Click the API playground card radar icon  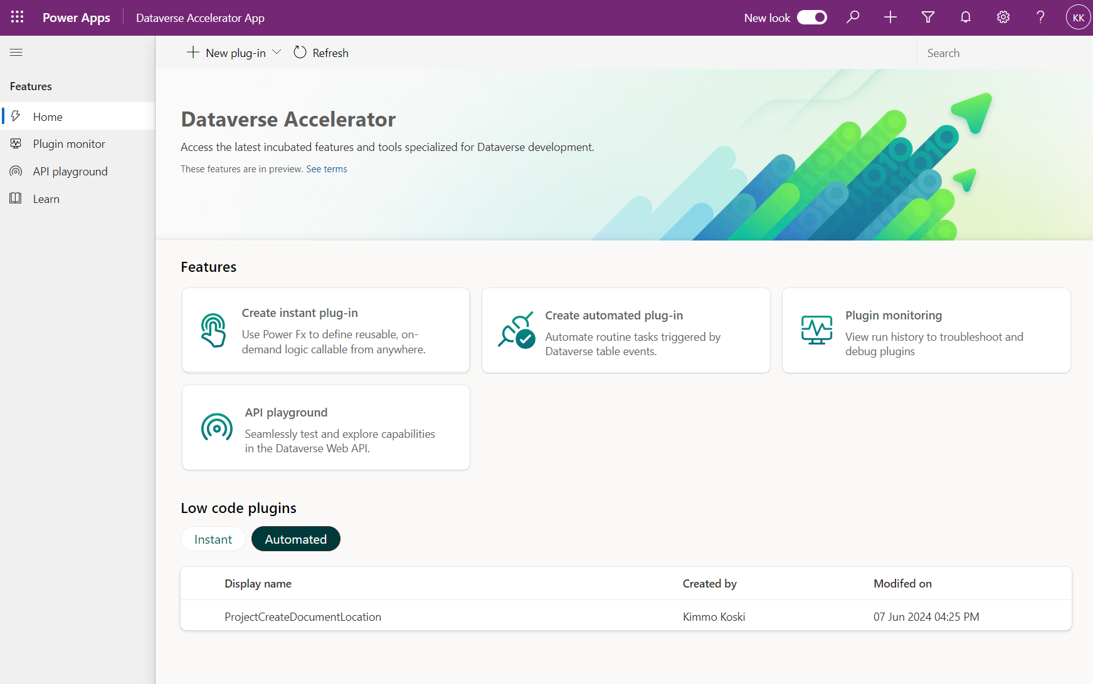pyautogui.click(x=216, y=428)
